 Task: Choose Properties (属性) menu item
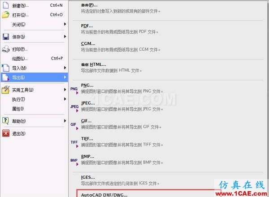(34, 108)
